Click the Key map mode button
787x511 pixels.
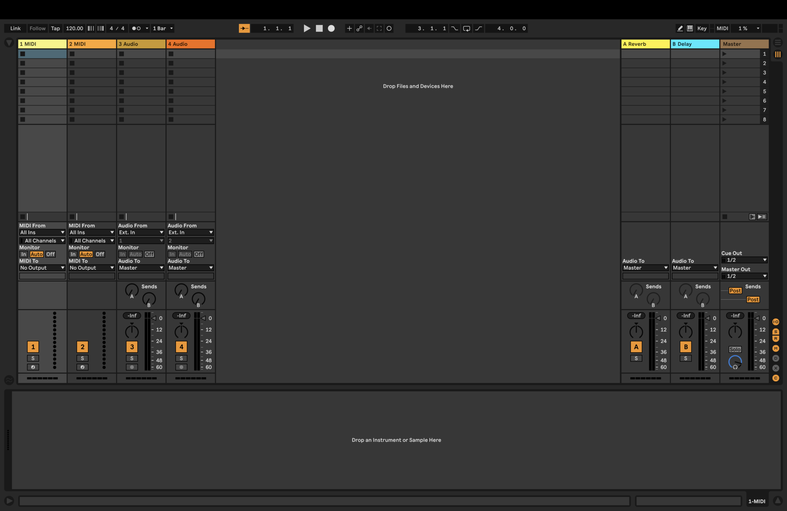click(702, 28)
